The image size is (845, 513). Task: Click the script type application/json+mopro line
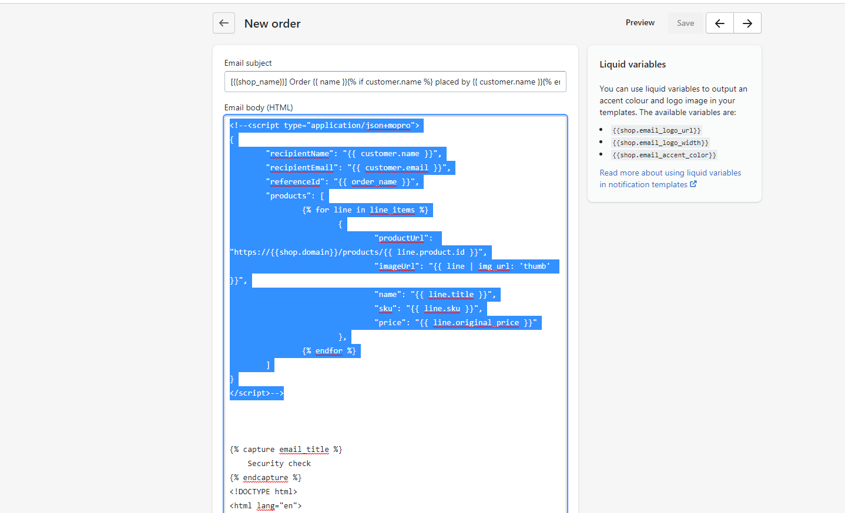point(324,126)
